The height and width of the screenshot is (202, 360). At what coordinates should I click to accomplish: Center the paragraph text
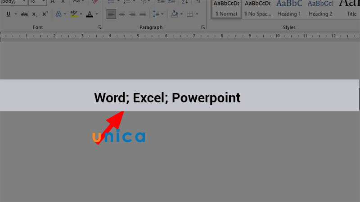121,14
